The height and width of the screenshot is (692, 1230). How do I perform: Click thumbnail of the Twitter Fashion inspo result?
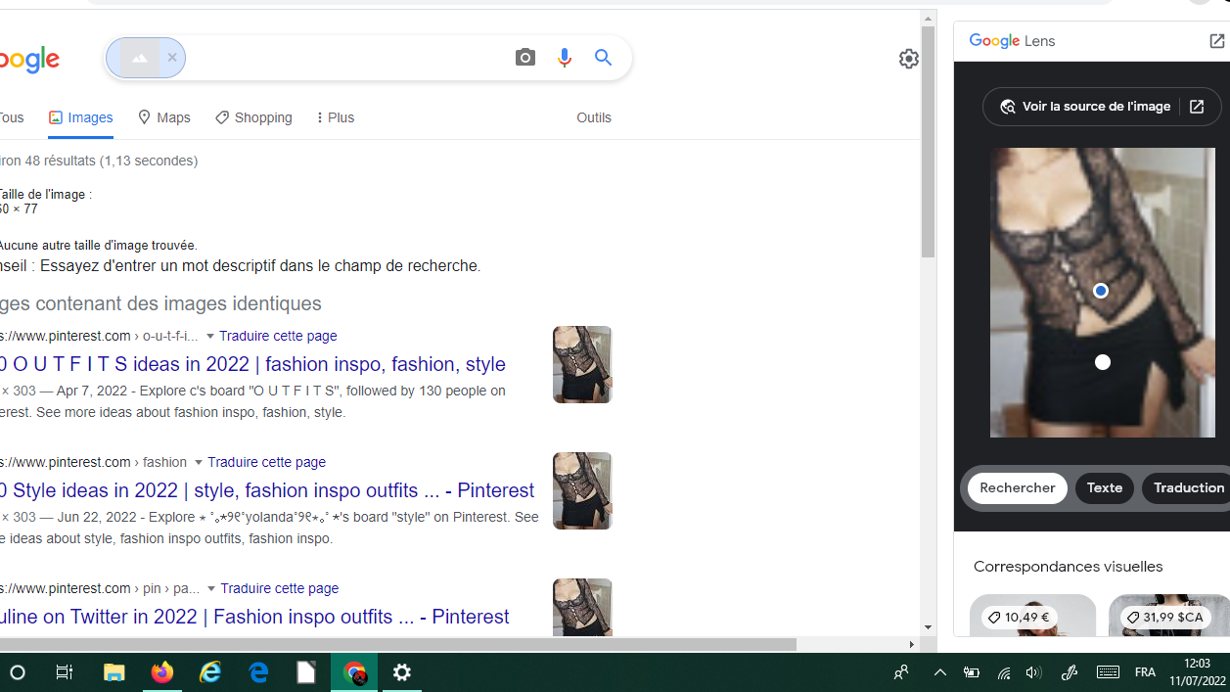click(582, 608)
